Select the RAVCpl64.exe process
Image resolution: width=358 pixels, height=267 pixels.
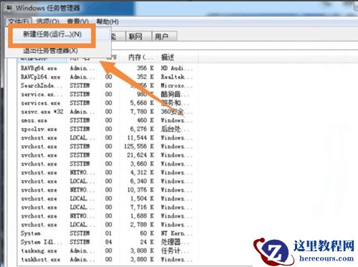[41, 77]
